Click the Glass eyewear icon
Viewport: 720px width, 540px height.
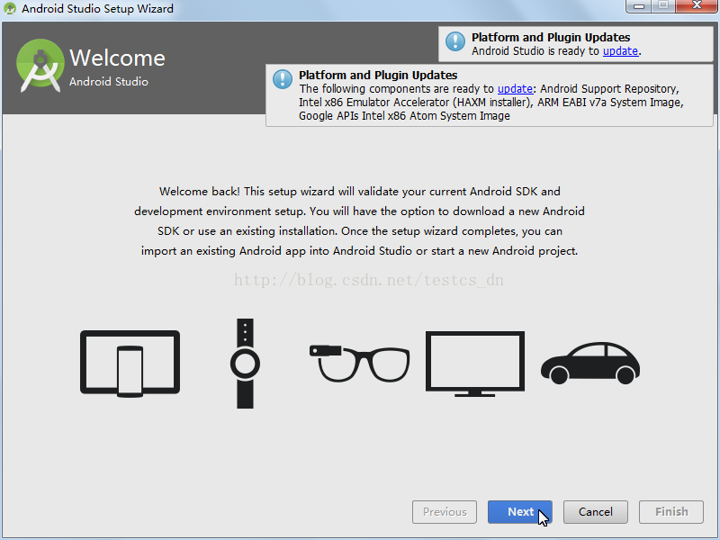pyautogui.click(x=359, y=364)
